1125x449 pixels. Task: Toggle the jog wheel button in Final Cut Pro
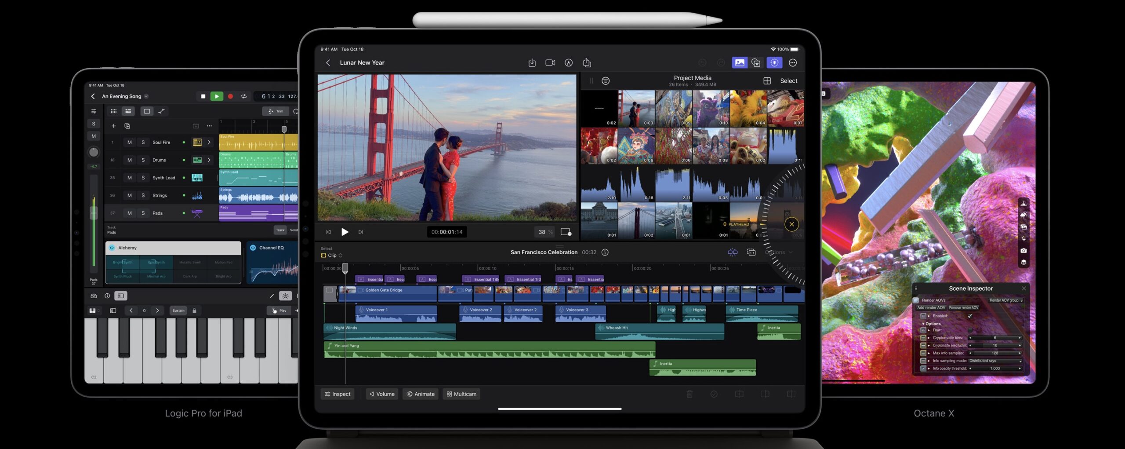pos(774,63)
